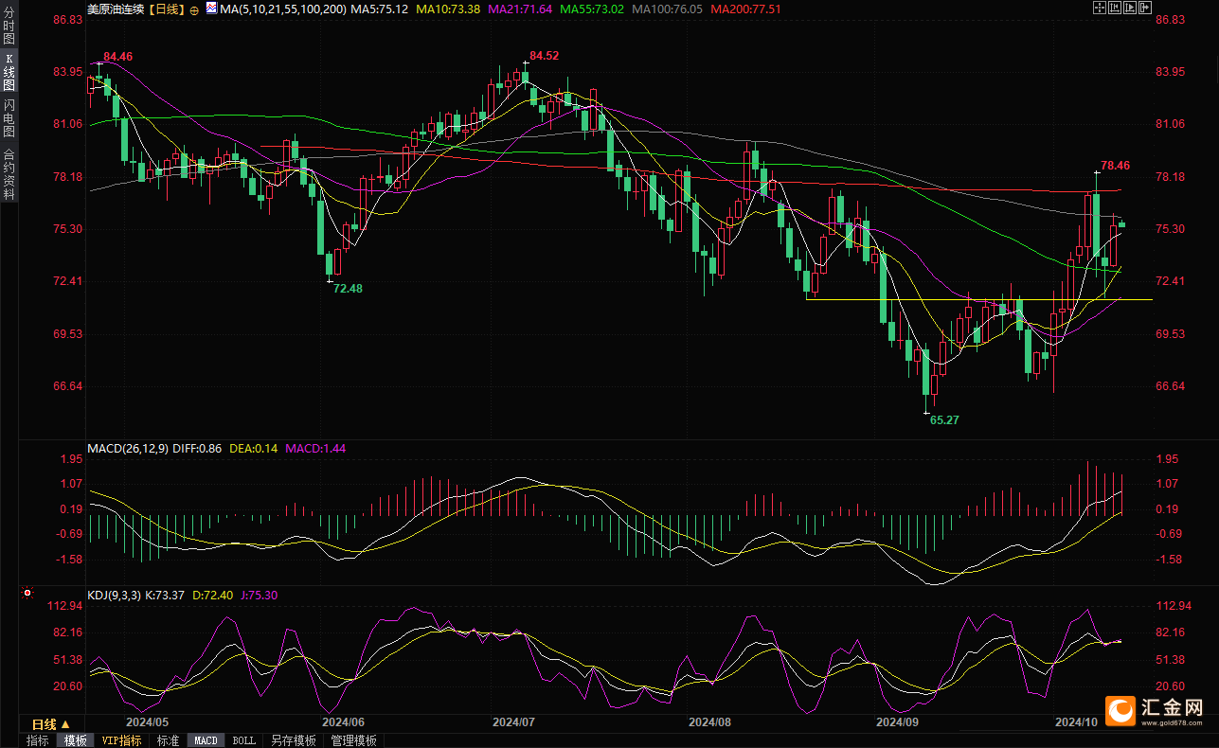Click the red sun marker near KDJ label

tap(28, 595)
